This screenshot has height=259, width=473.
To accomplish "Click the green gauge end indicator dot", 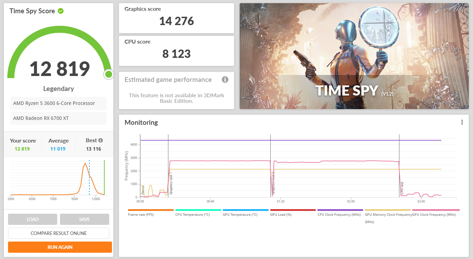I will (108, 74).
